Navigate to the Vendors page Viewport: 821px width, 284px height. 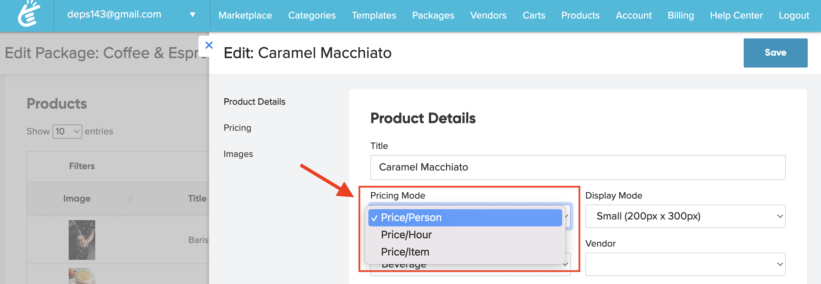pos(488,15)
